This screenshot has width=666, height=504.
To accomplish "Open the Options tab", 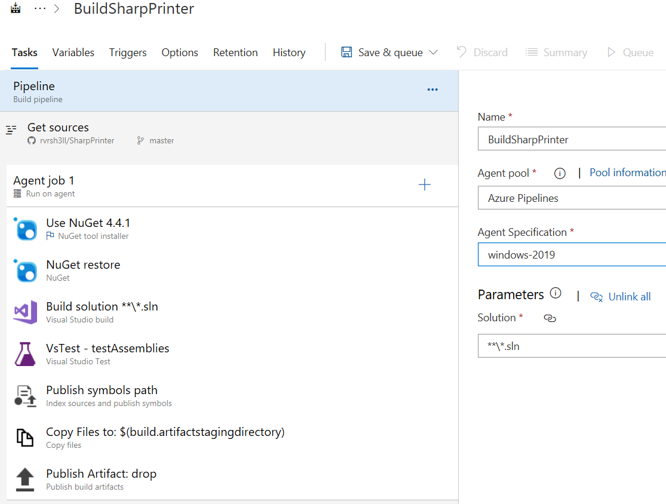I will [180, 53].
